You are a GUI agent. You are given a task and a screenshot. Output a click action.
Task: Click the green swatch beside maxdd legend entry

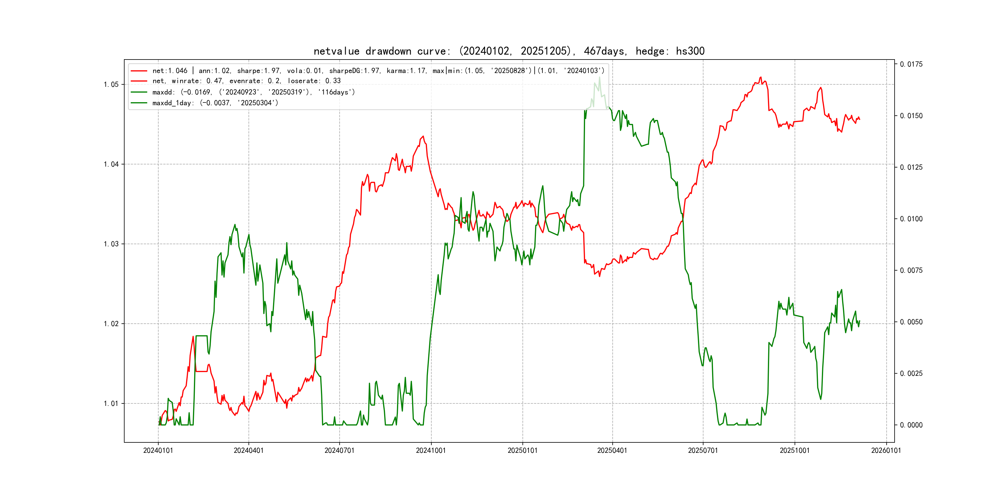tap(139, 92)
